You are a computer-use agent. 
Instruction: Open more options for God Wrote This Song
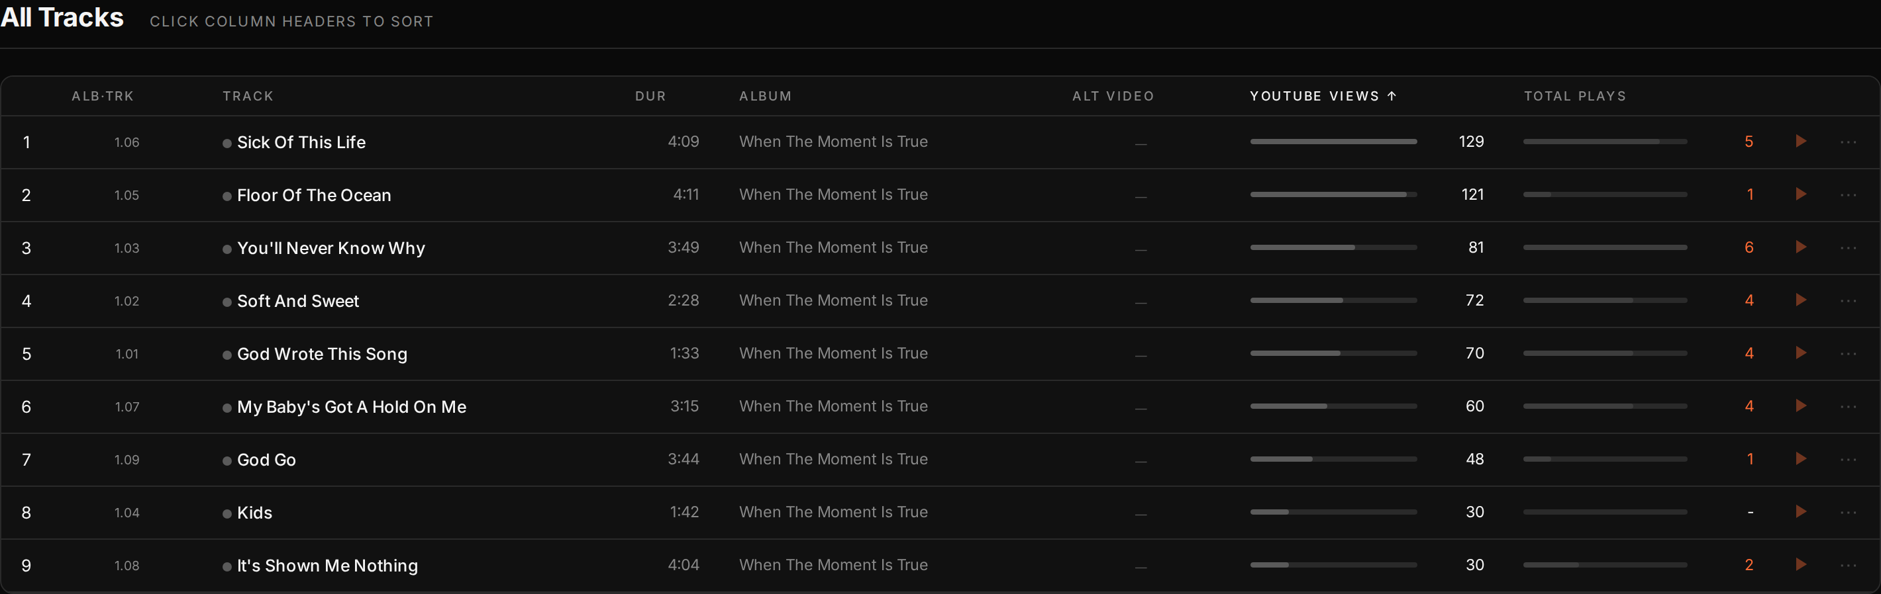click(1848, 353)
